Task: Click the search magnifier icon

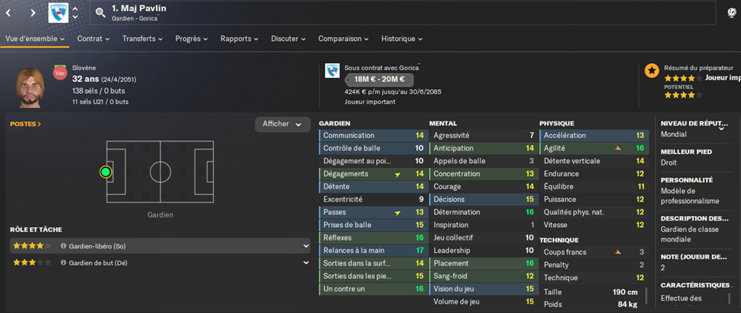Action: pyautogui.click(x=100, y=13)
